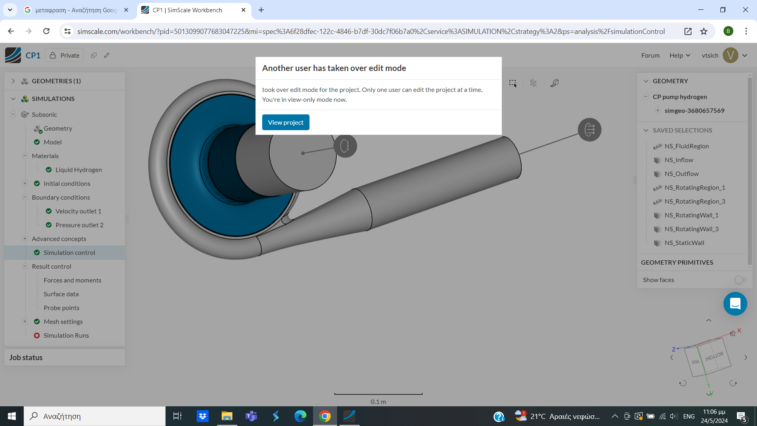Viewport: 757px width, 426px height.
Task: Select the NS_Inflow saved selection
Action: (x=679, y=160)
